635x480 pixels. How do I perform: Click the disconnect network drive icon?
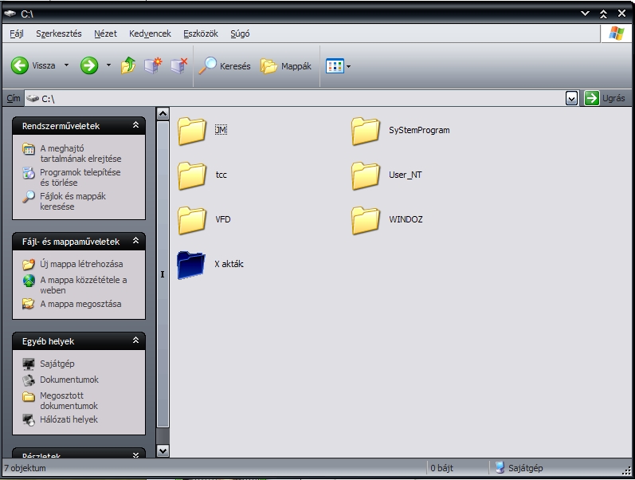click(178, 65)
